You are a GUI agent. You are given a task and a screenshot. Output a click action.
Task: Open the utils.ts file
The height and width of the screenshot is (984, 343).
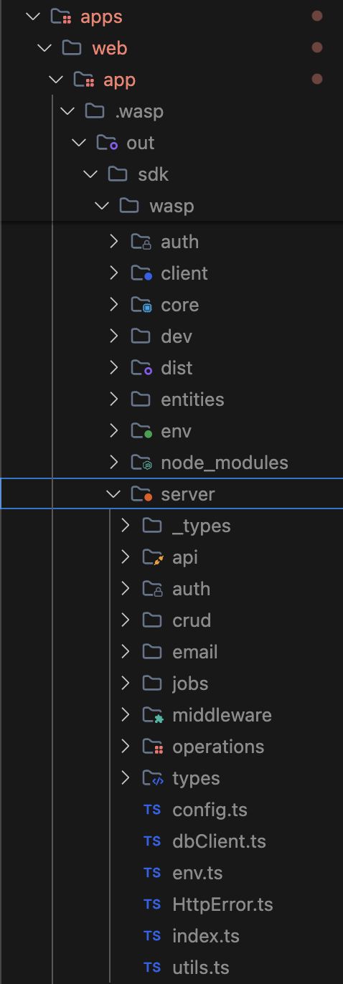[201, 968]
